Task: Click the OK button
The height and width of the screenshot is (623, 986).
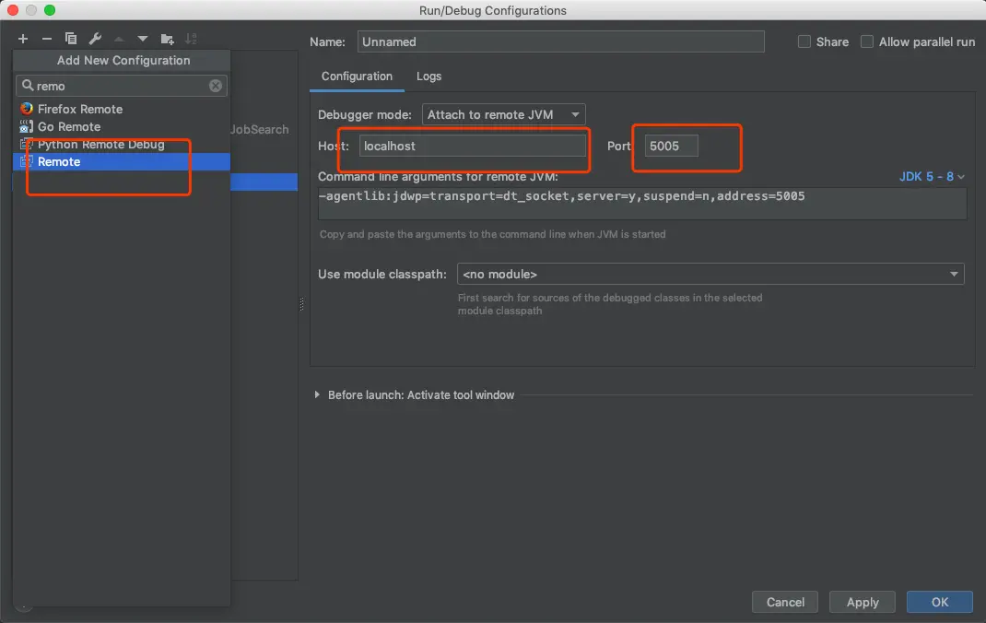Action: tap(940, 602)
